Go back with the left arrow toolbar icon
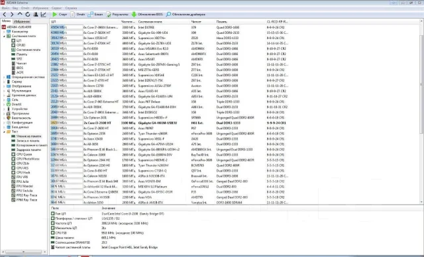The image size is (424, 257). click(5, 15)
